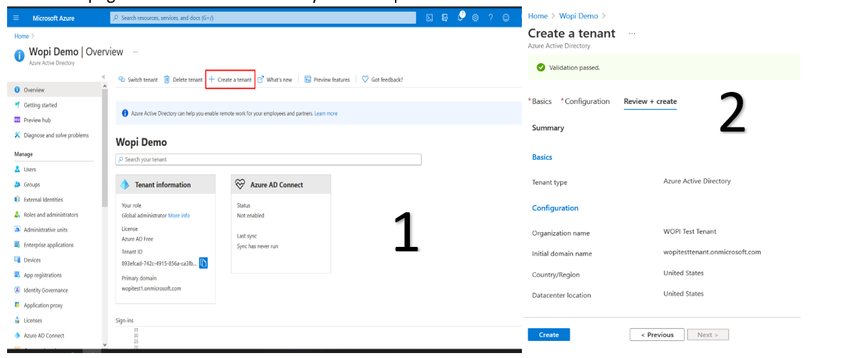Click the Microsoft Azure logo text
Screen dimensions: 841x358
[54, 18]
